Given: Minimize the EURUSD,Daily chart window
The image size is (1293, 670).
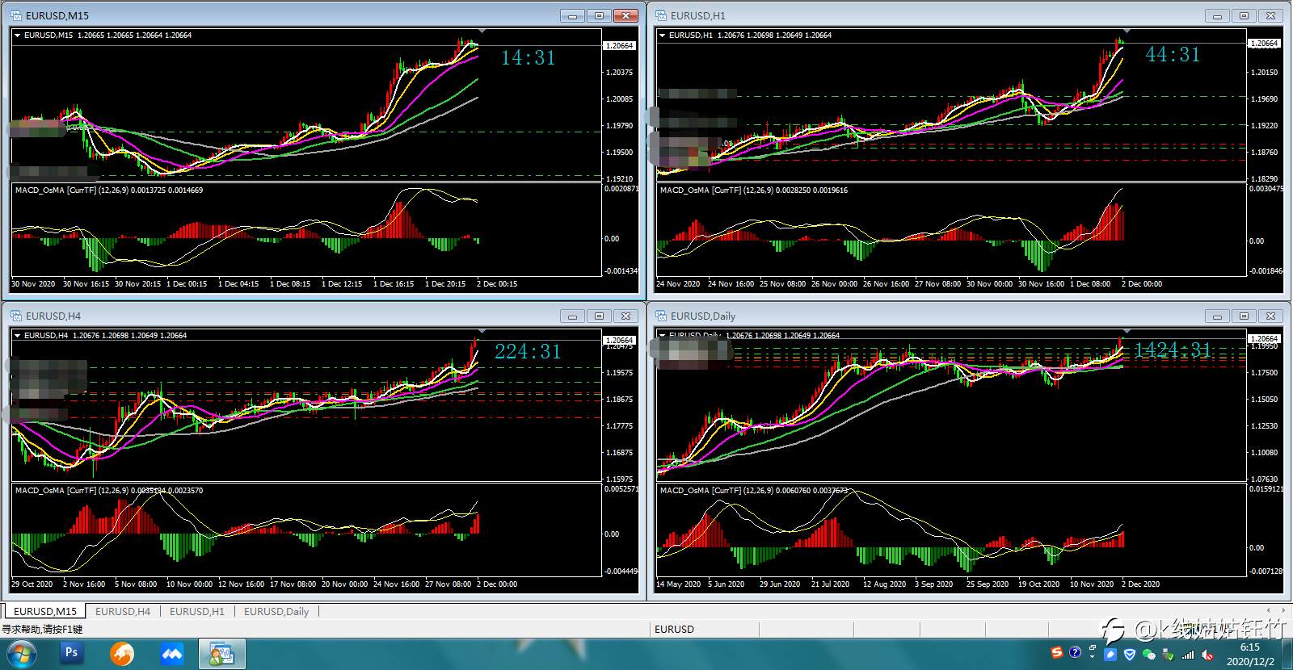Looking at the screenshot, I should 1217,316.
